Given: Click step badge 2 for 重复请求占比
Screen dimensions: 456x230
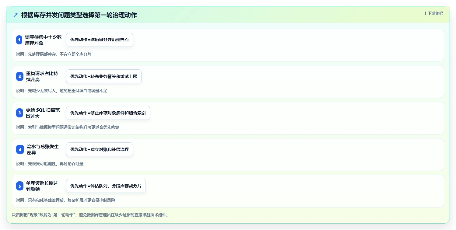Looking at the screenshot, I should tap(19, 76).
